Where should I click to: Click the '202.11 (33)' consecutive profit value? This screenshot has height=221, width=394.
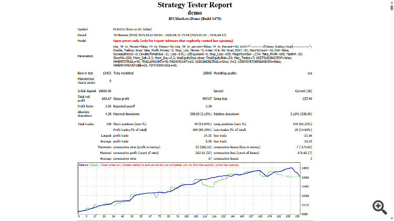pyautogui.click(x=203, y=153)
